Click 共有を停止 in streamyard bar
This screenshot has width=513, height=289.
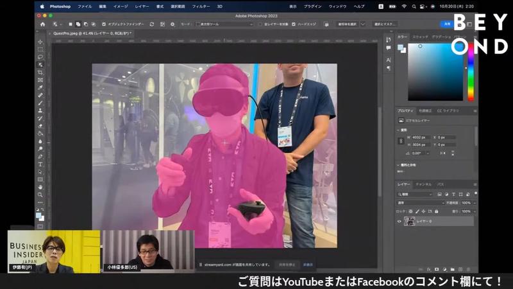(x=287, y=265)
